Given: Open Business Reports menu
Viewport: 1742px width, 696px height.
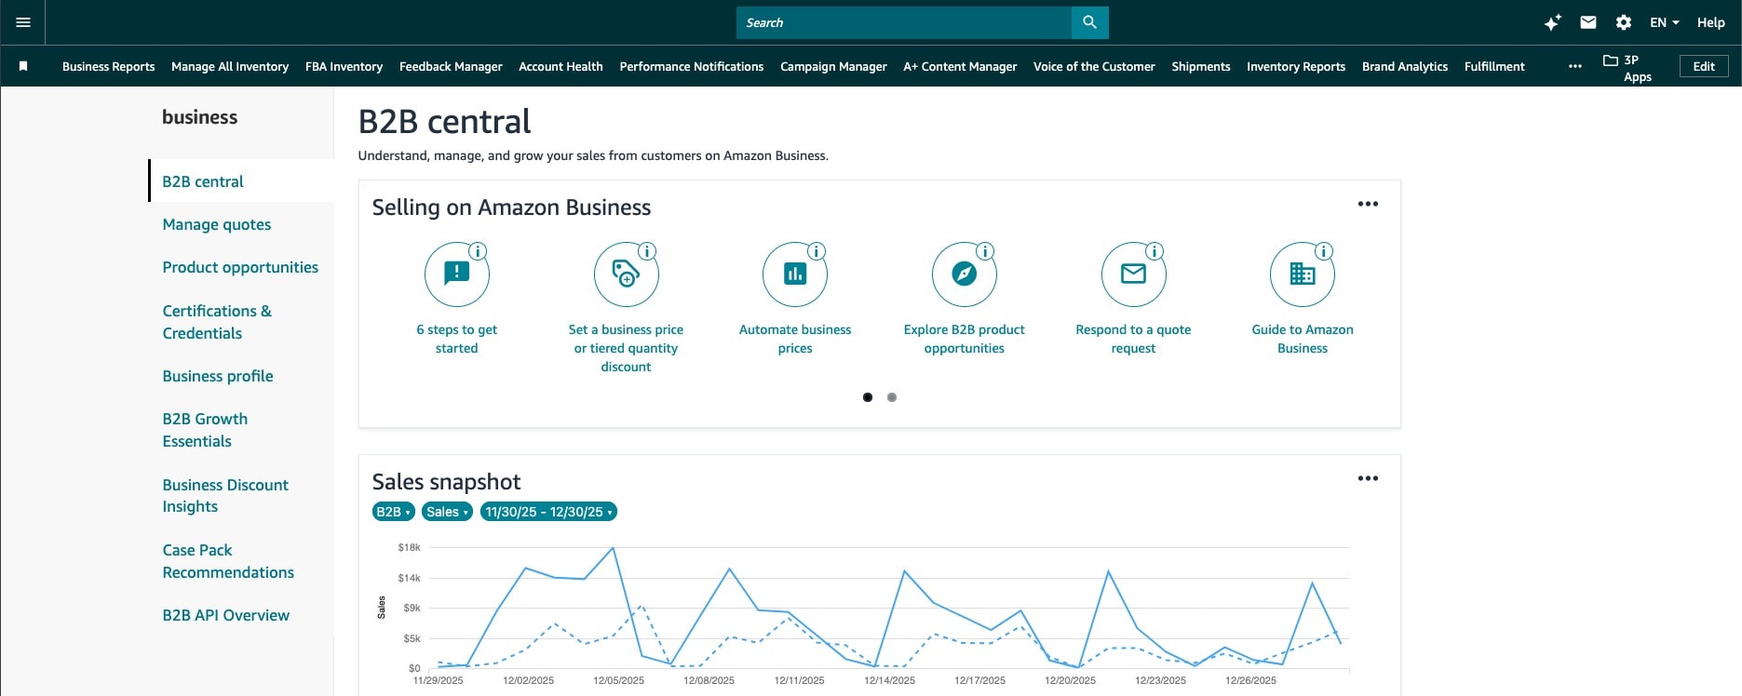Looking at the screenshot, I should [x=109, y=66].
